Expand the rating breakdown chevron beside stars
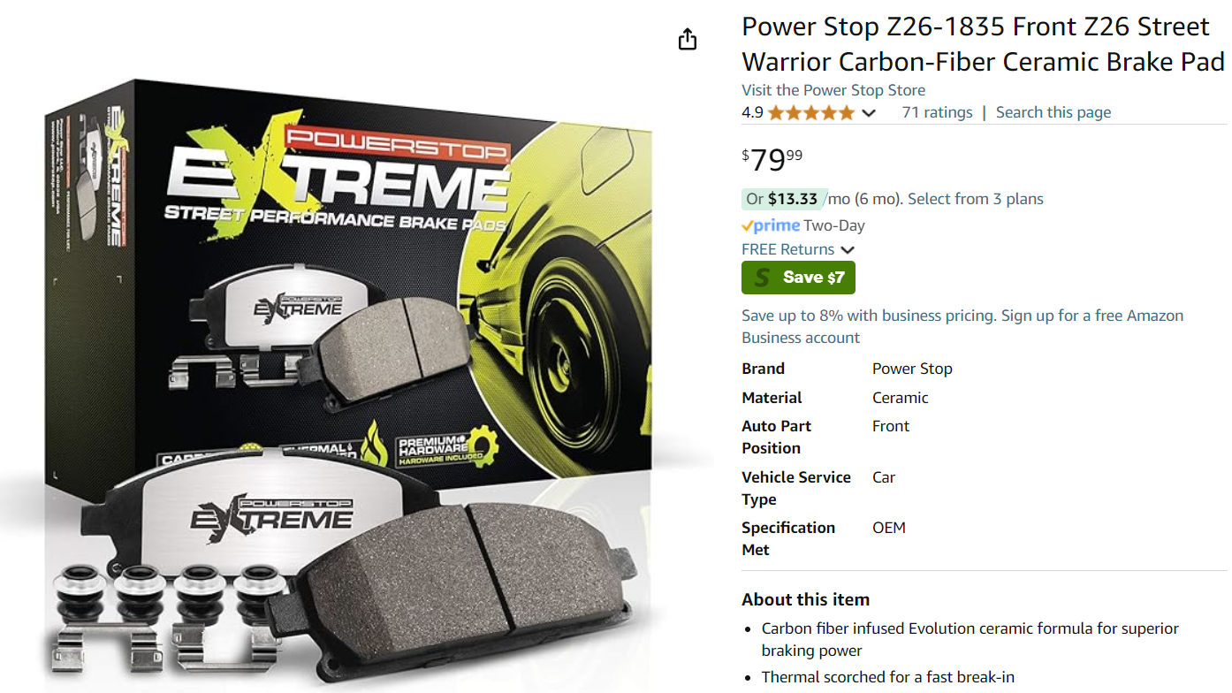The image size is (1232, 693). click(x=869, y=113)
